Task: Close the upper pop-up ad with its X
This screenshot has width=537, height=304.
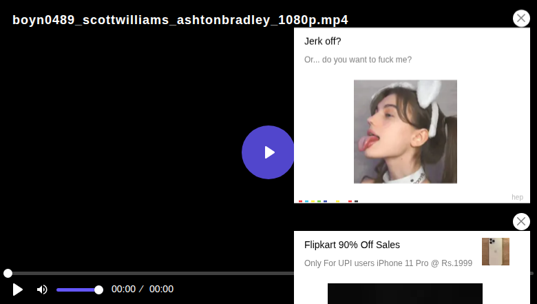Action: [x=521, y=18]
